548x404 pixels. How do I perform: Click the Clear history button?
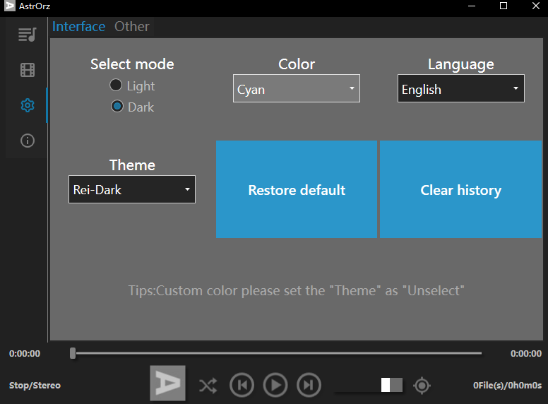460,189
